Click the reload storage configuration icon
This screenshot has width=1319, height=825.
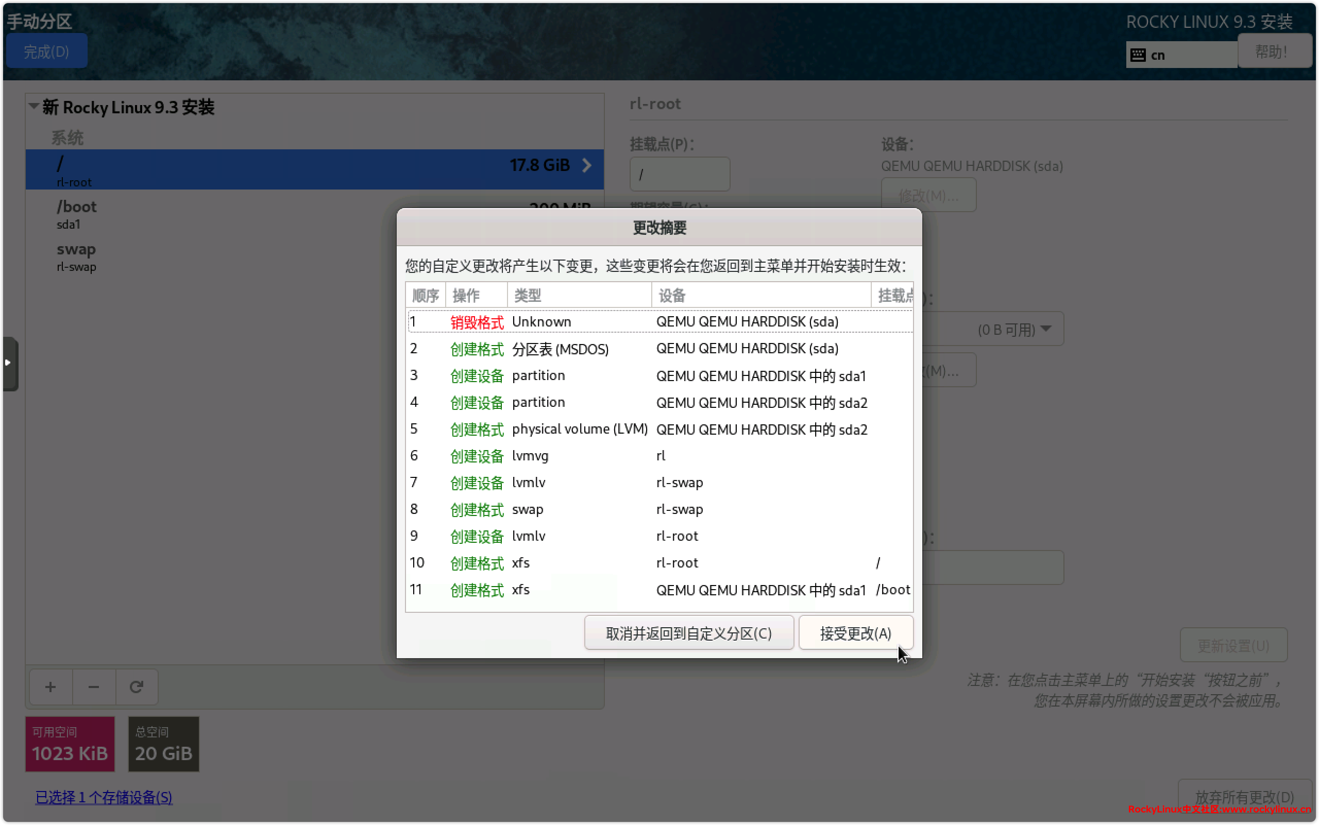click(137, 686)
